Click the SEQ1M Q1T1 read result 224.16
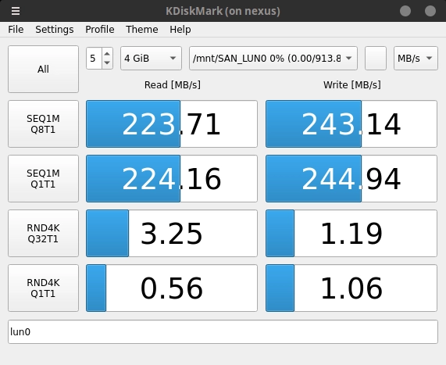Image resolution: width=446 pixels, height=365 pixels. (x=172, y=178)
